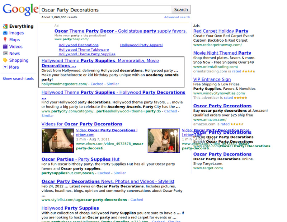Image resolution: width=287 pixels, height=222 pixels.
Task: Open Hollywood Decorations sitelink
Action: [x=79, y=45]
